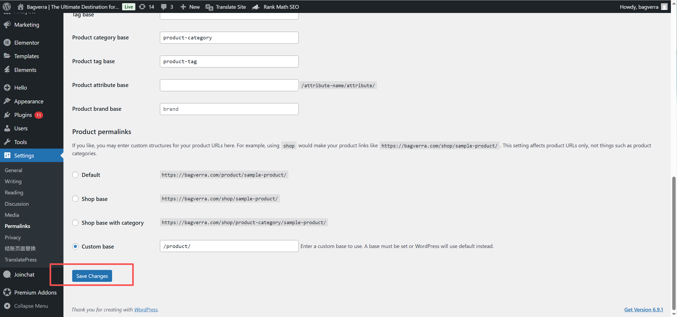Switch to the General settings page

pos(13,170)
